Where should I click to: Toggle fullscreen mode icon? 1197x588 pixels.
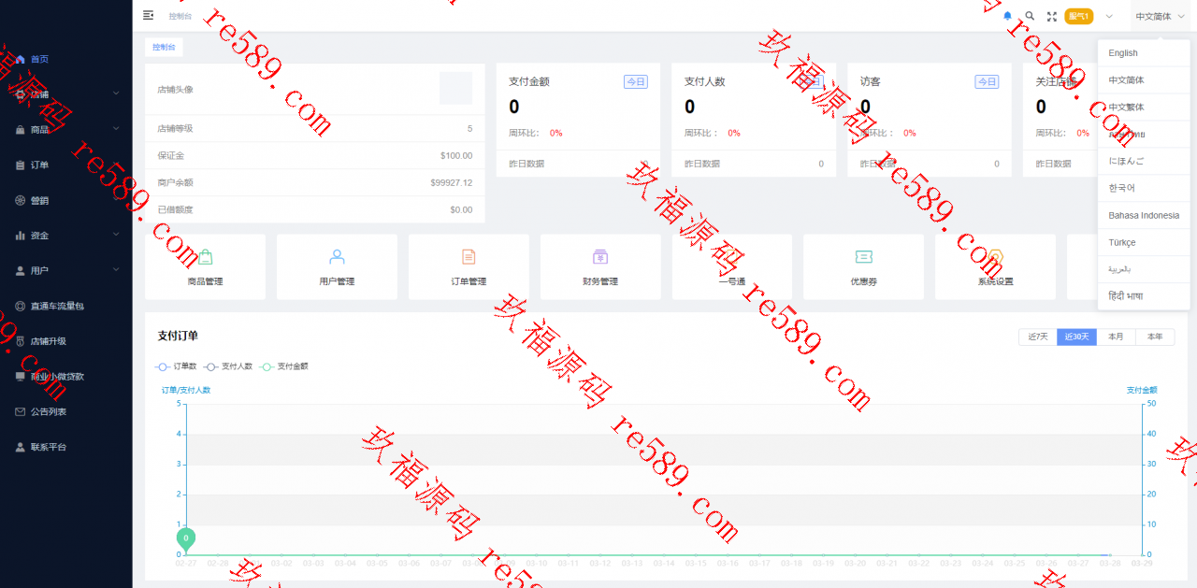click(1052, 16)
